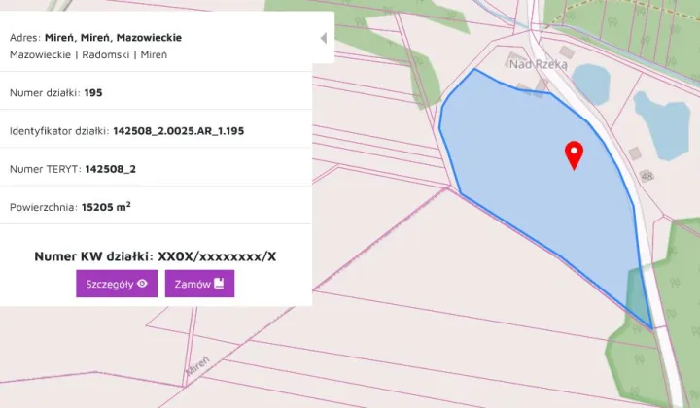
Task: Click the red location pin on map
Action: 574,154
